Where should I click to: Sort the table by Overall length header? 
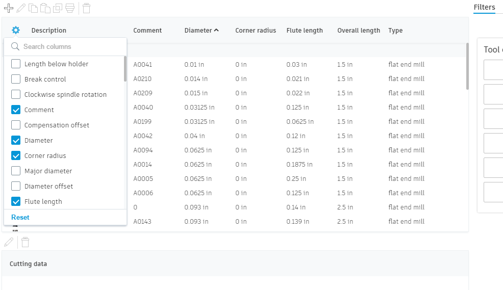(x=358, y=31)
